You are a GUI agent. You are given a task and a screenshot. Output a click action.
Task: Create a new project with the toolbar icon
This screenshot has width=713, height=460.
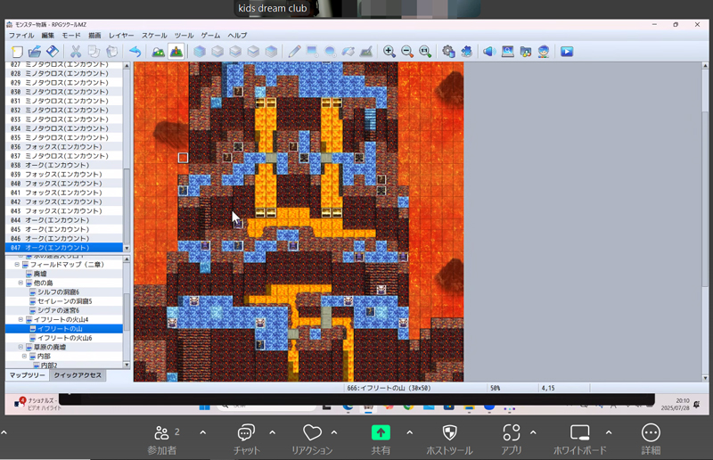click(x=17, y=52)
